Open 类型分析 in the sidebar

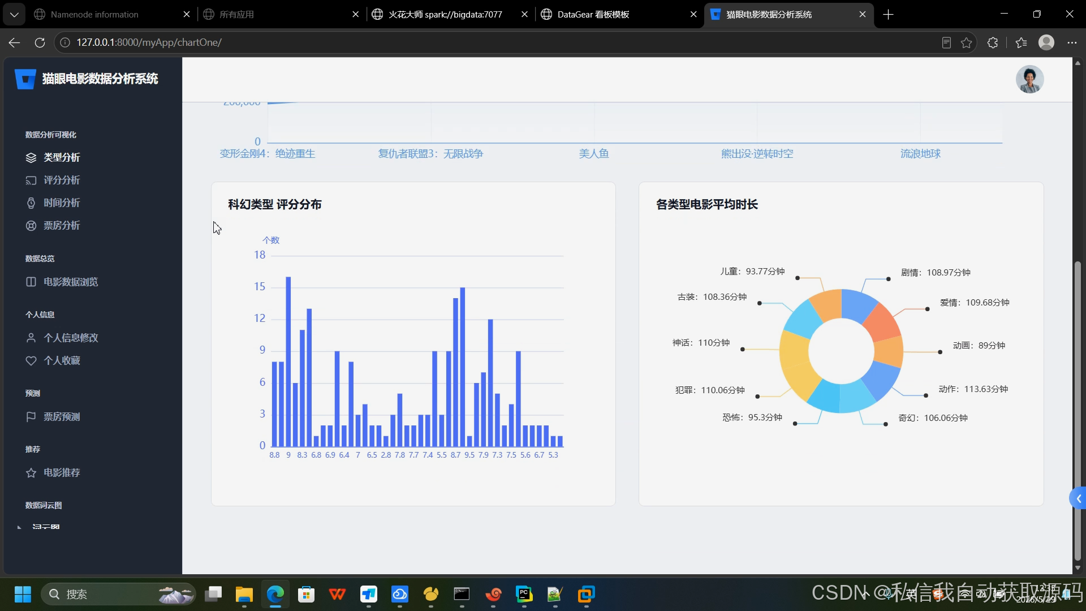click(x=62, y=157)
